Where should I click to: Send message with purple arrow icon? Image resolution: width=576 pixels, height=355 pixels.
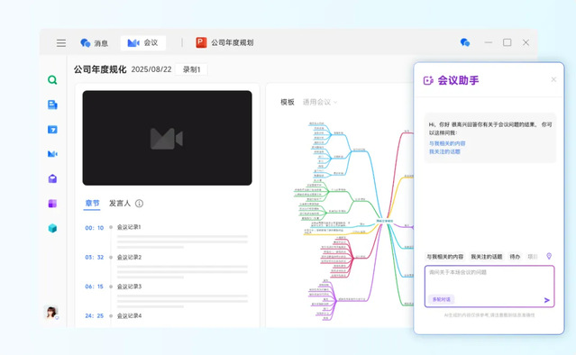tap(546, 300)
